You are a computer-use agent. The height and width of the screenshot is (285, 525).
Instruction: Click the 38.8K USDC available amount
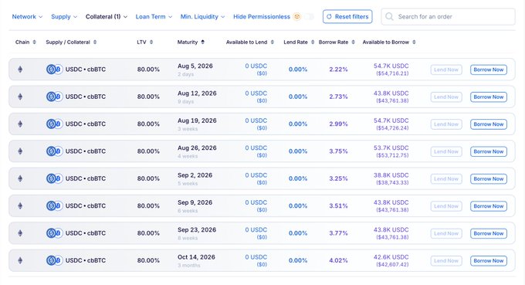pos(391,175)
